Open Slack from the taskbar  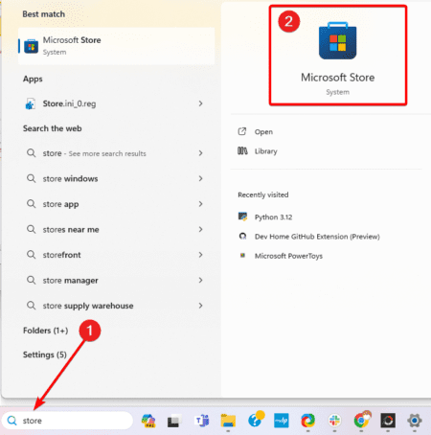coord(334,421)
